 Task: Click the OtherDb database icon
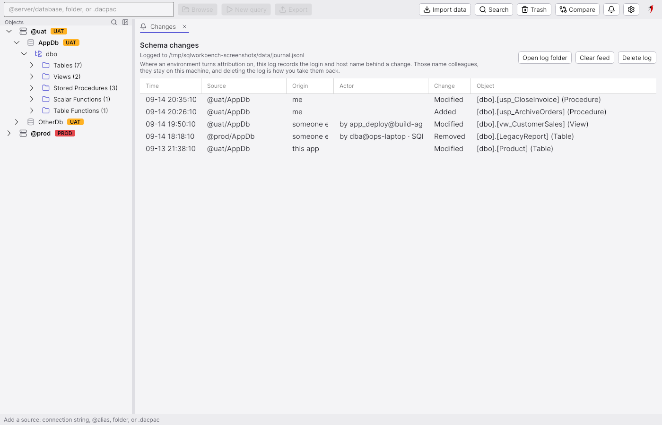coord(31,122)
